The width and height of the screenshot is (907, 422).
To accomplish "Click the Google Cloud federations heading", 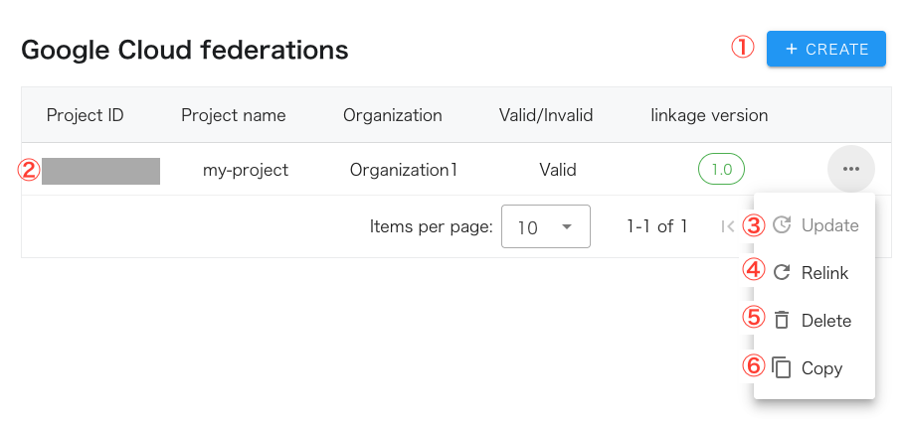I will [x=185, y=51].
